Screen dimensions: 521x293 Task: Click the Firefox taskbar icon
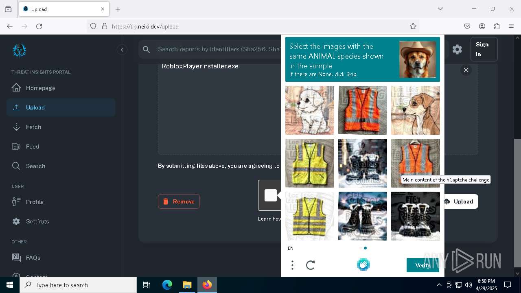pos(207,285)
